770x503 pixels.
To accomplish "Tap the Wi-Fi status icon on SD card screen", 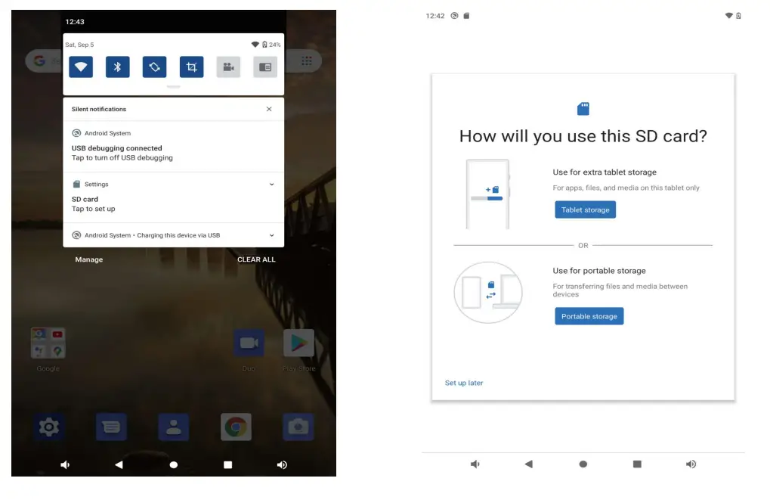I will point(728,16).
